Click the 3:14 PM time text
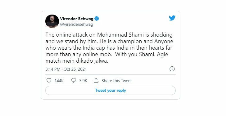Screen dimensions: 226x116 [x=53, y=69]
